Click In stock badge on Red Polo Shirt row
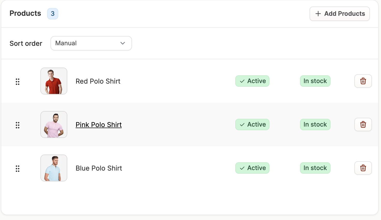The image size is (381, 220). tap(315, 81)
